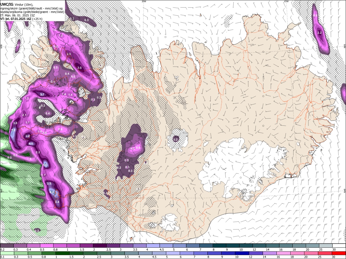Viewport: 346px width, 259px height.
Task: Click the 3.4 value near the southwest peninsula
Action: pos(57,202)
